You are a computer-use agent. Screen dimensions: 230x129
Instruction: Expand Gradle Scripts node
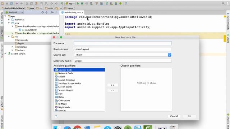[x=5, y=54]
